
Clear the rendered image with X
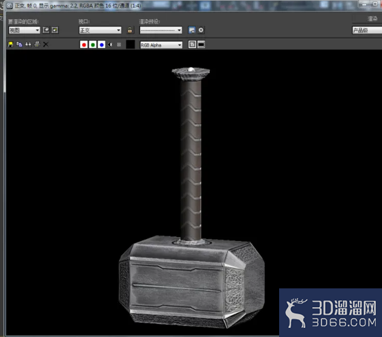45,45
